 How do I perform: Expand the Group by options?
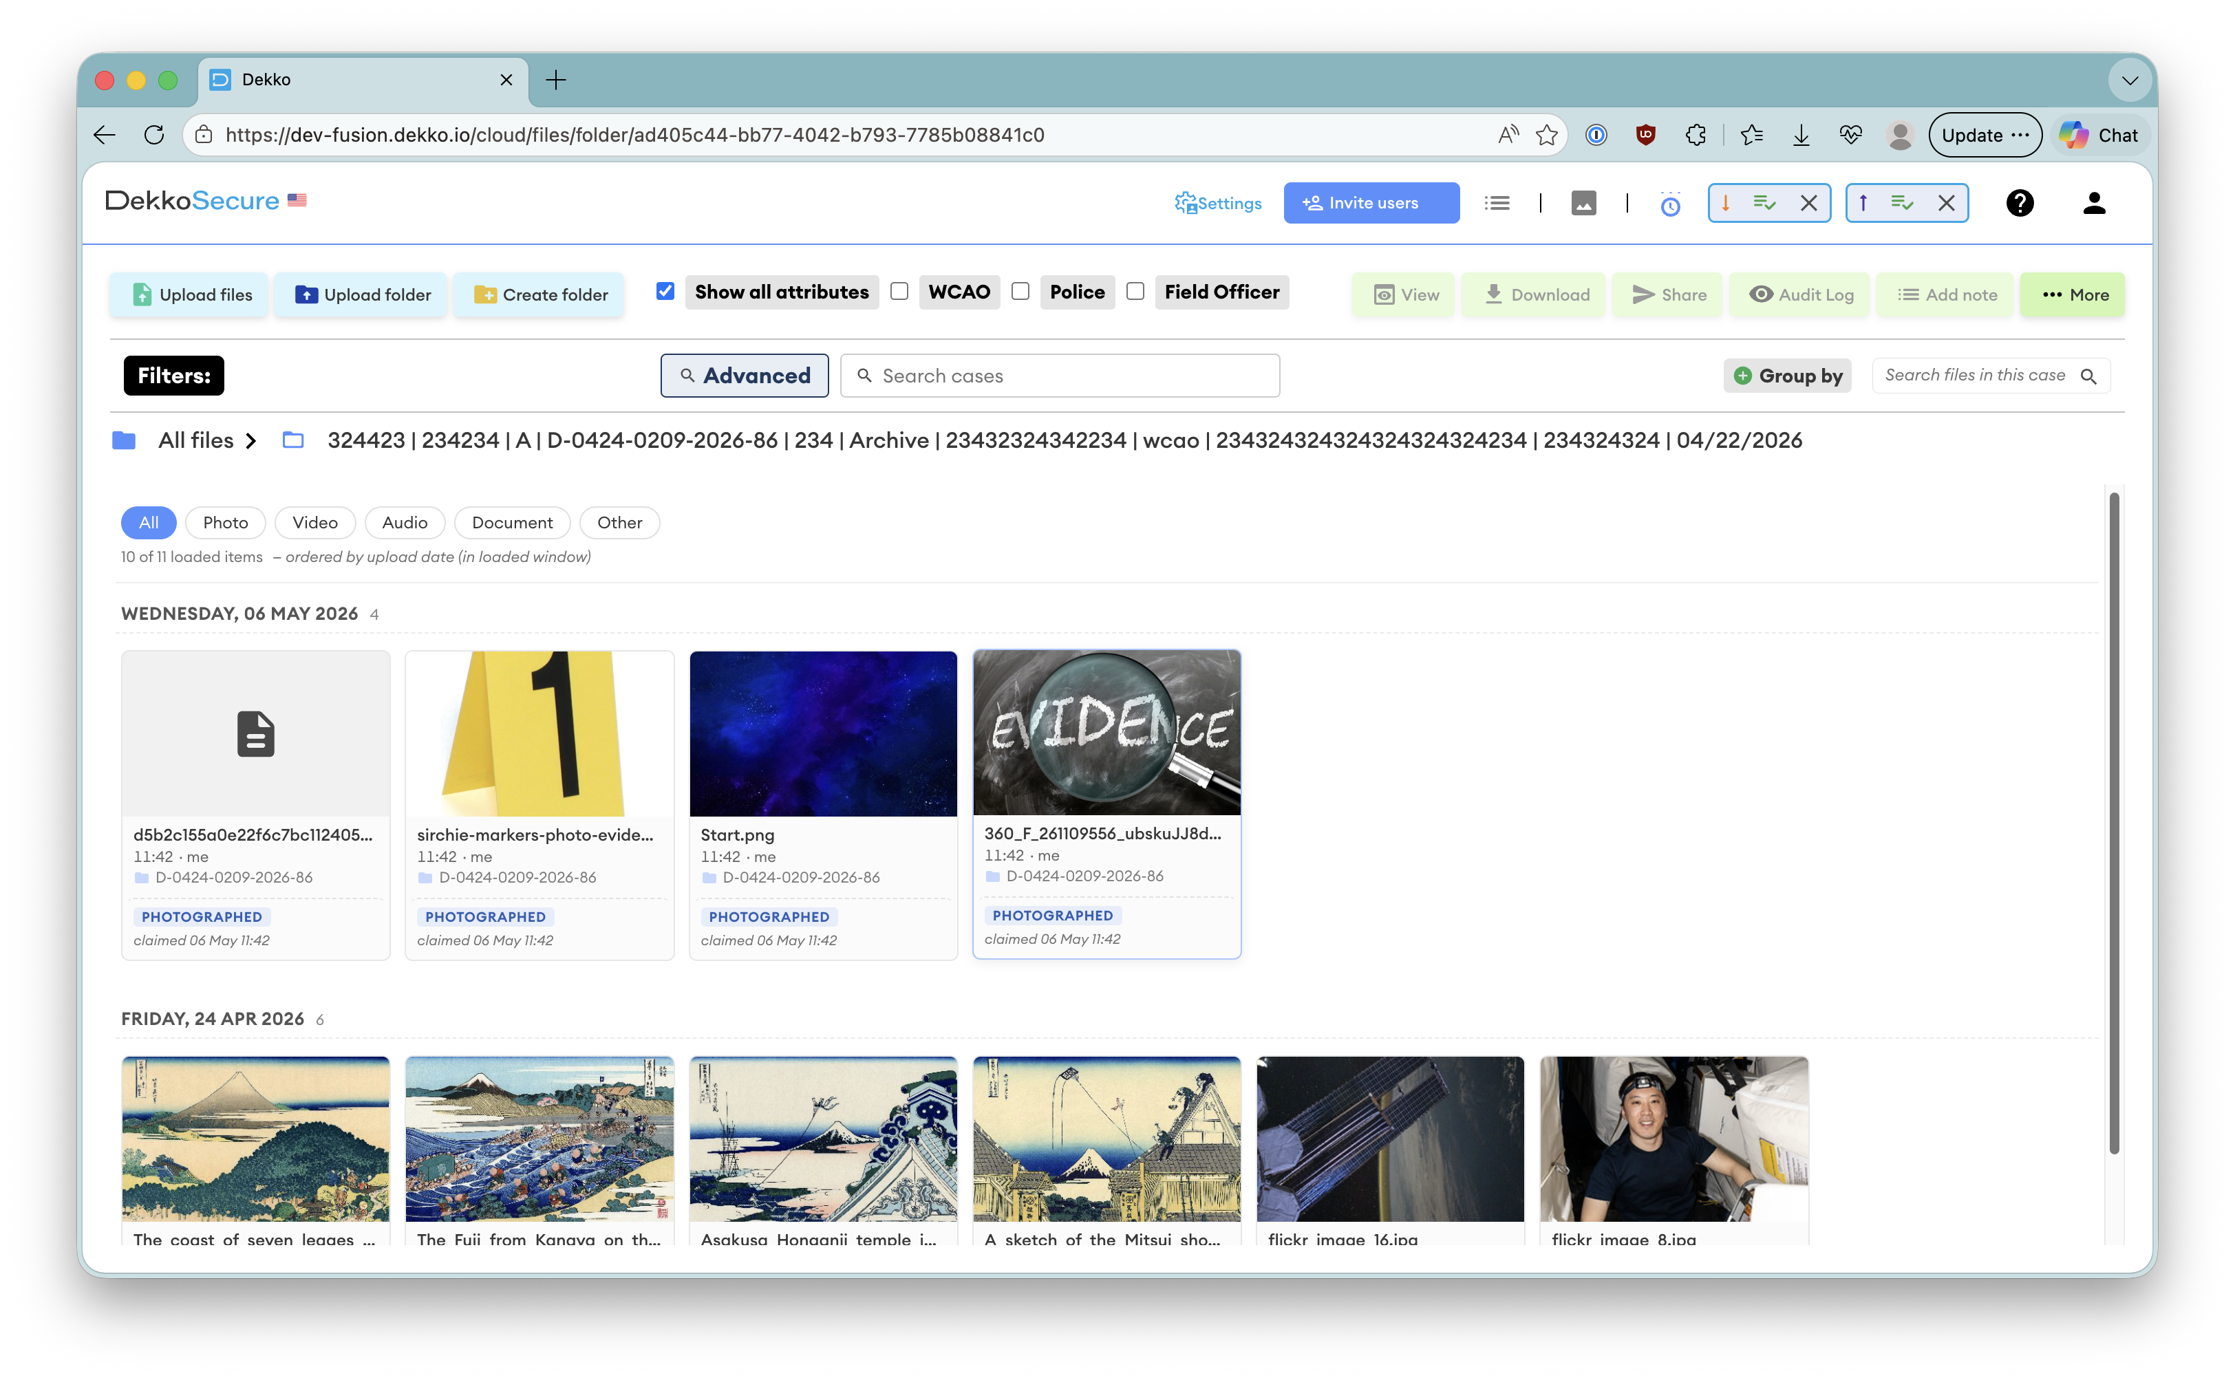pyautogui.click(x=1788, y=376)
